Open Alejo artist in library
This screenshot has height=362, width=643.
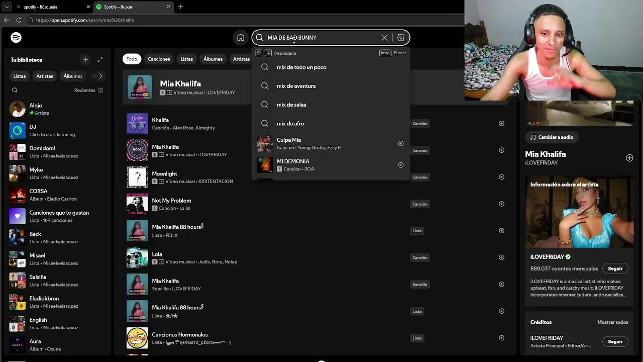click(57, 109)
